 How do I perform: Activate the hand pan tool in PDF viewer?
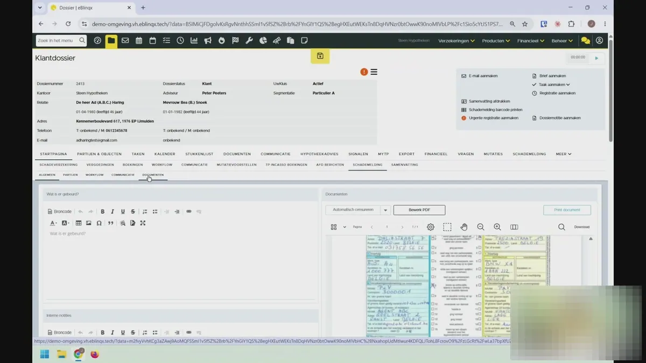pos(464,227)
